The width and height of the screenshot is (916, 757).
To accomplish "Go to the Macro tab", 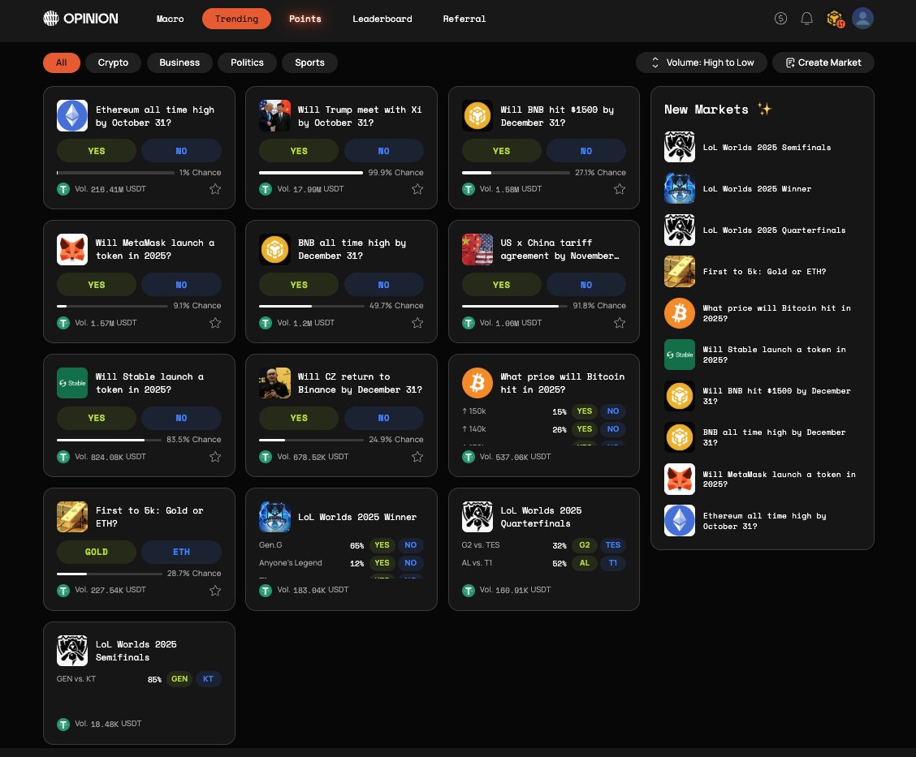I will (170, 19).
